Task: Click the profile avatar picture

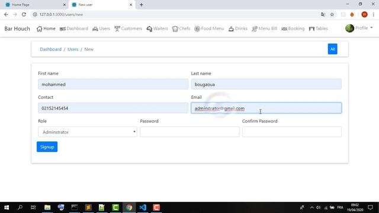Action: [x=349, y=28]
